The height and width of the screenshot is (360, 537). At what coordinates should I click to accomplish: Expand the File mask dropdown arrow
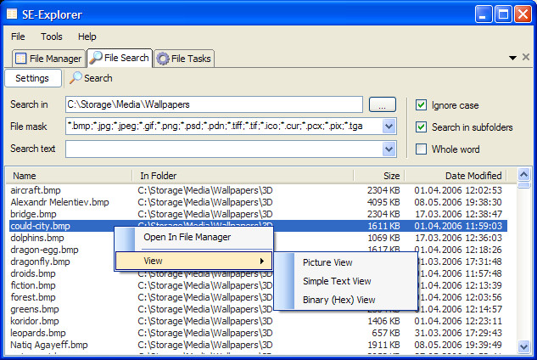[x=389, y=127]
